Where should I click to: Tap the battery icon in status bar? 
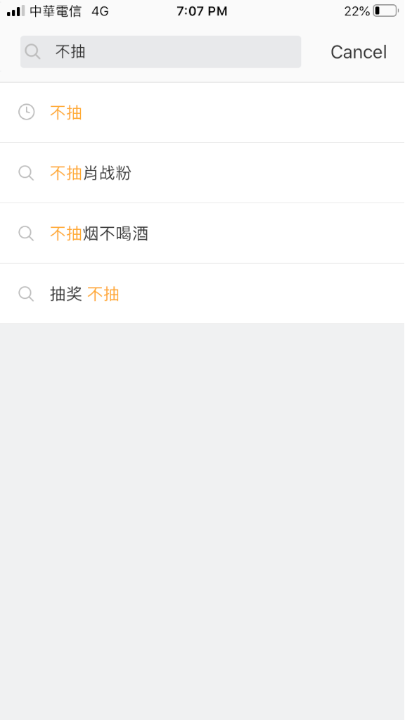pyautogui.click(x=385, y=11)
